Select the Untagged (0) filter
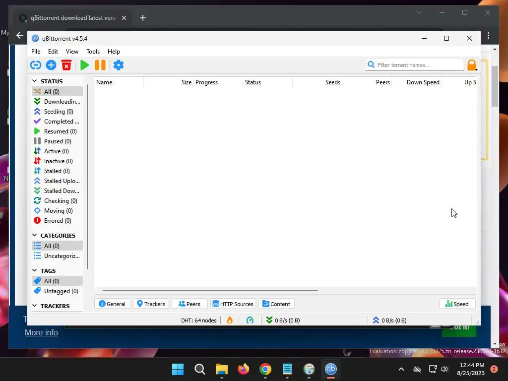The width and height of the screenshot is (508, 381). (58, 291)
